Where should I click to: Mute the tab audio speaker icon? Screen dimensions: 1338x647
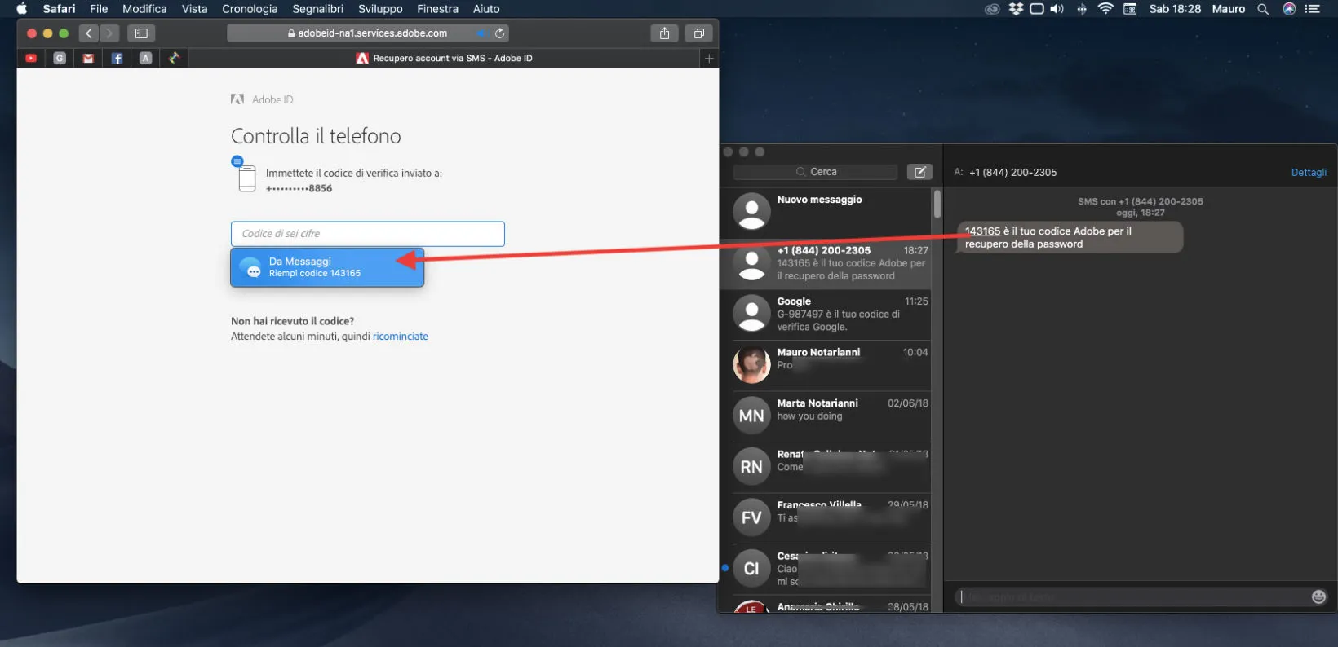(x=481, y=33)
